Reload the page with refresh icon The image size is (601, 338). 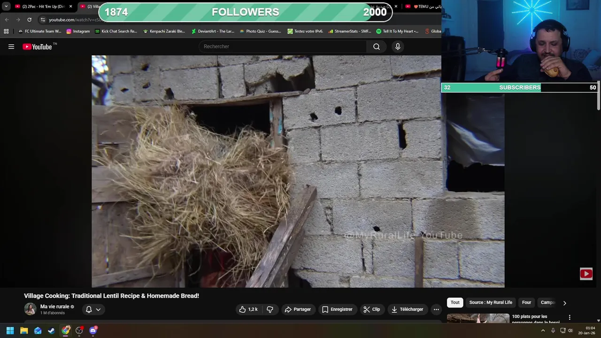(x=29, y=20)
